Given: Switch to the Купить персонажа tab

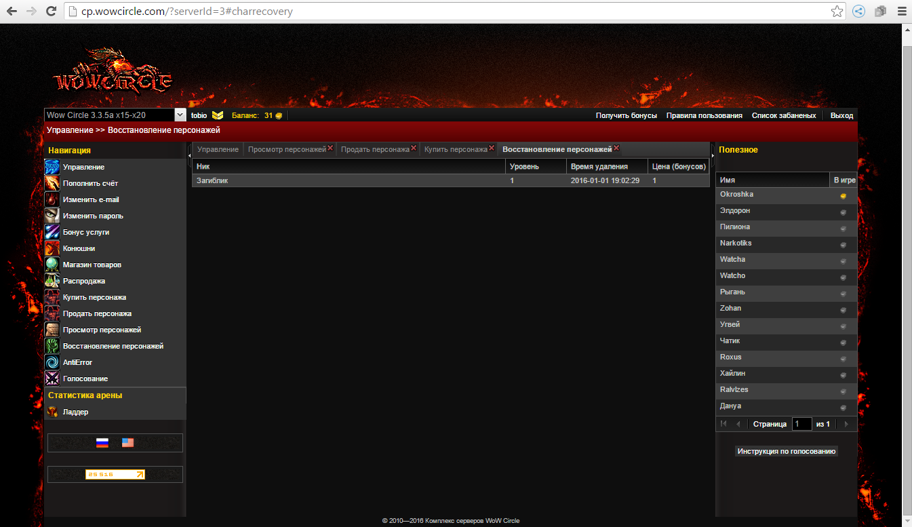Looking at the screenshot, I should [x=456, y=149].
